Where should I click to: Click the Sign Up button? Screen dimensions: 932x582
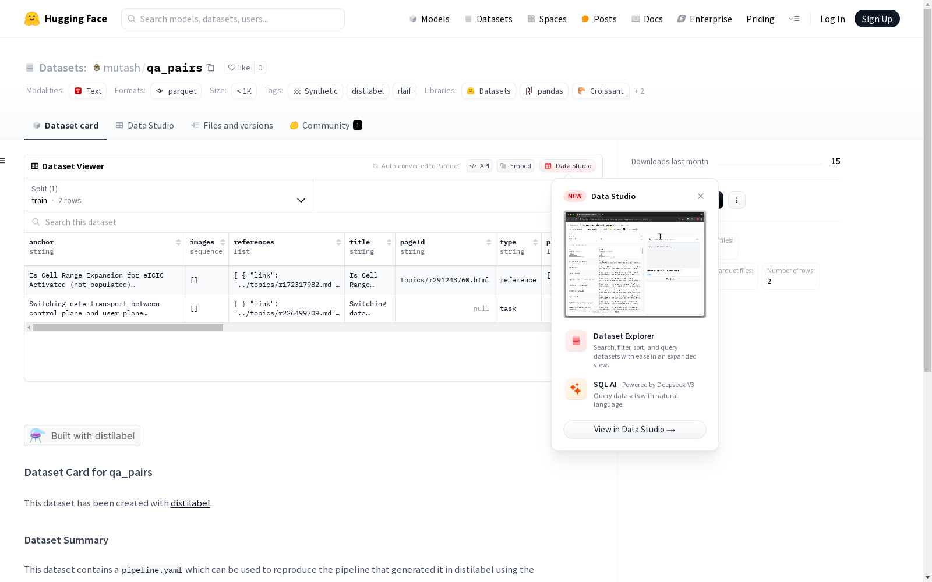coord(877,19)
